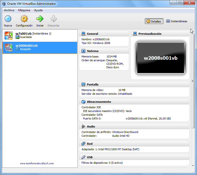Click the details pane vertical scrollbar thumb
The width and height of the screenshot is (197, 175).
click(x=193, y=81)
